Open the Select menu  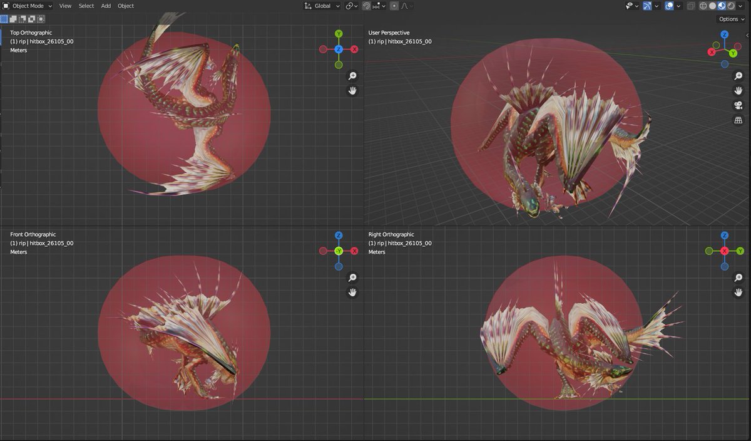86,6
